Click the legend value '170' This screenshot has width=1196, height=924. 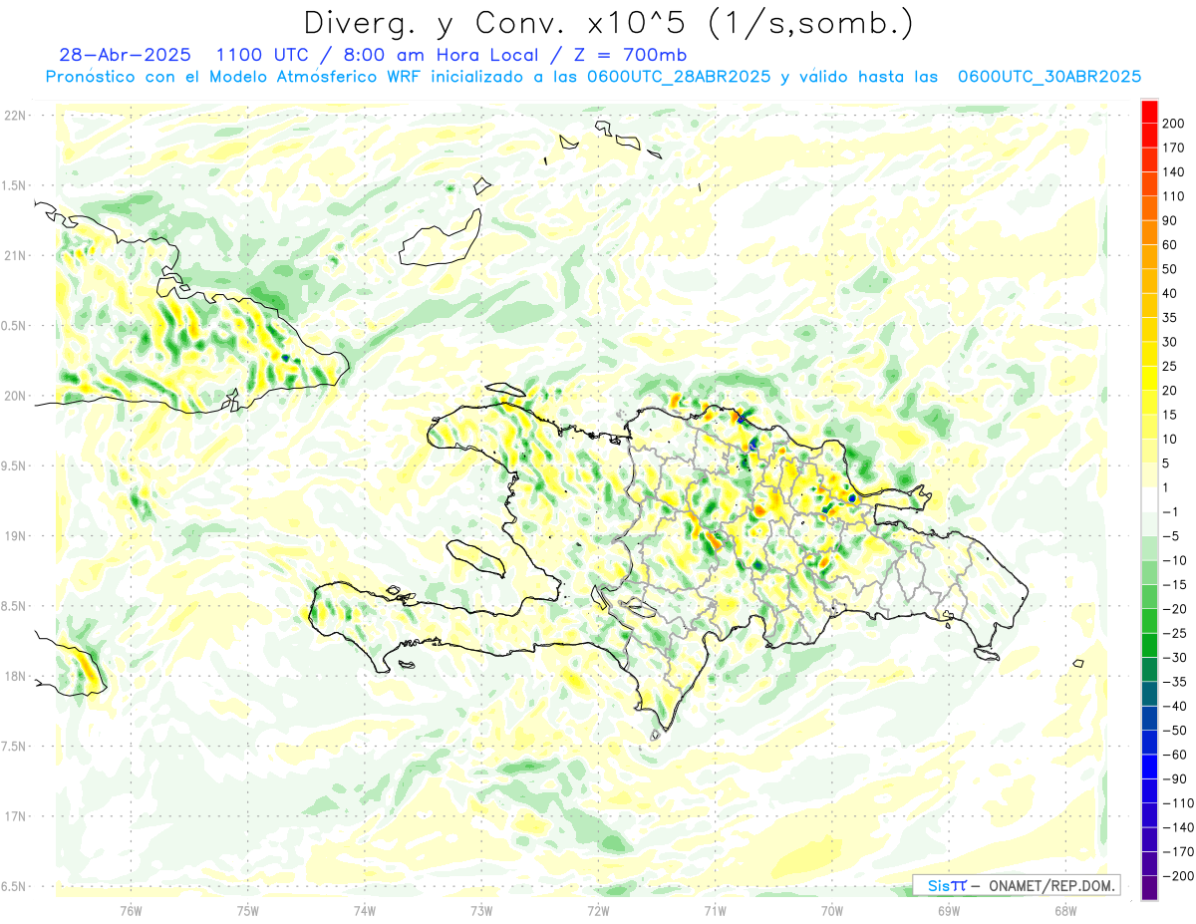click(1173, 148)
